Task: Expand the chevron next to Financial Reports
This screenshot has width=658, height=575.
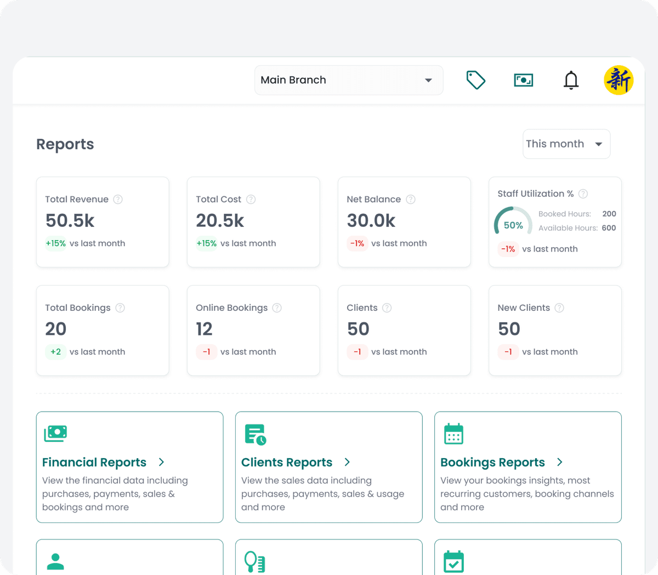Action: click(161, 462)
